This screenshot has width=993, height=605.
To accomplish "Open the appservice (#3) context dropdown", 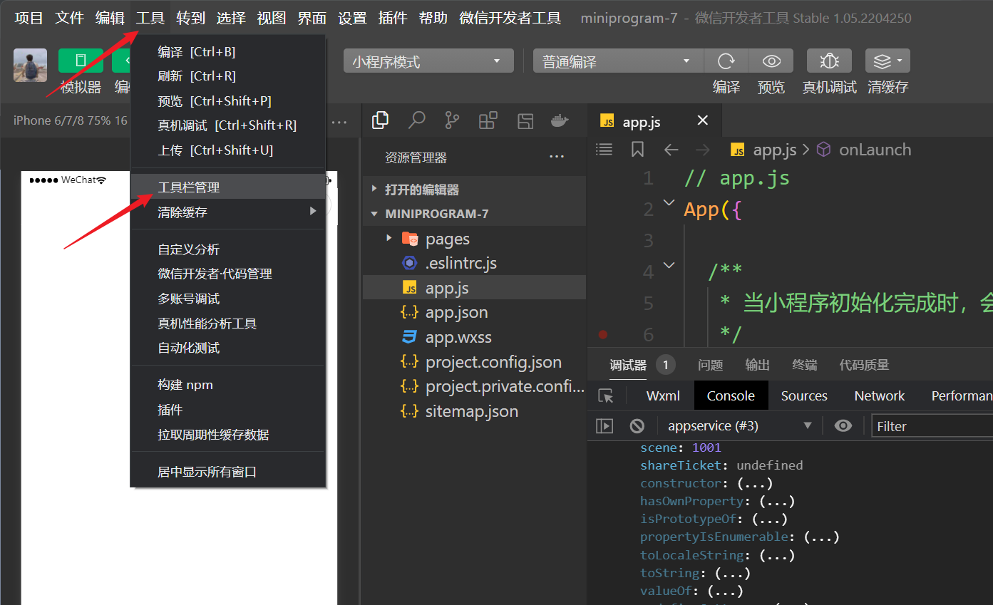I will [739, 426].
